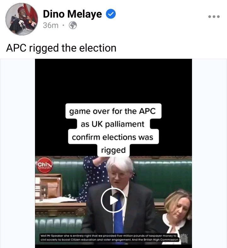
Task: Click the 'as UK palliament' caption line
Action: pyautogui.click(x=113, y=124)
